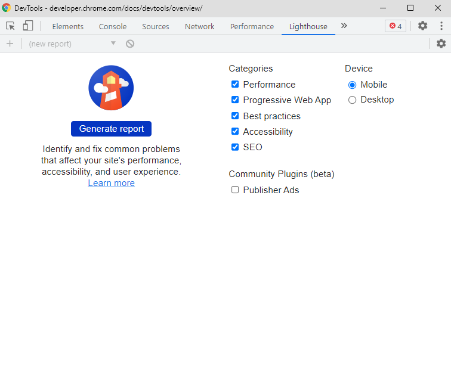Uncheck the Best practices checkbox
The height and width of the screenshot is (375, 451).
point(235,116)
